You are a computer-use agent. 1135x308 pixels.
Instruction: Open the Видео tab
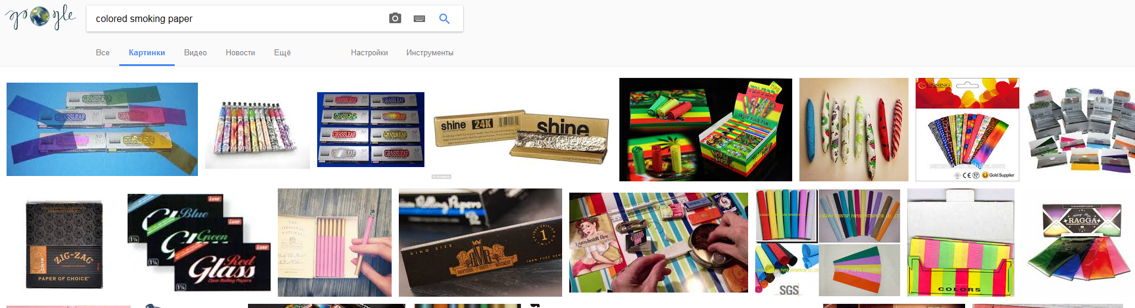196,52
